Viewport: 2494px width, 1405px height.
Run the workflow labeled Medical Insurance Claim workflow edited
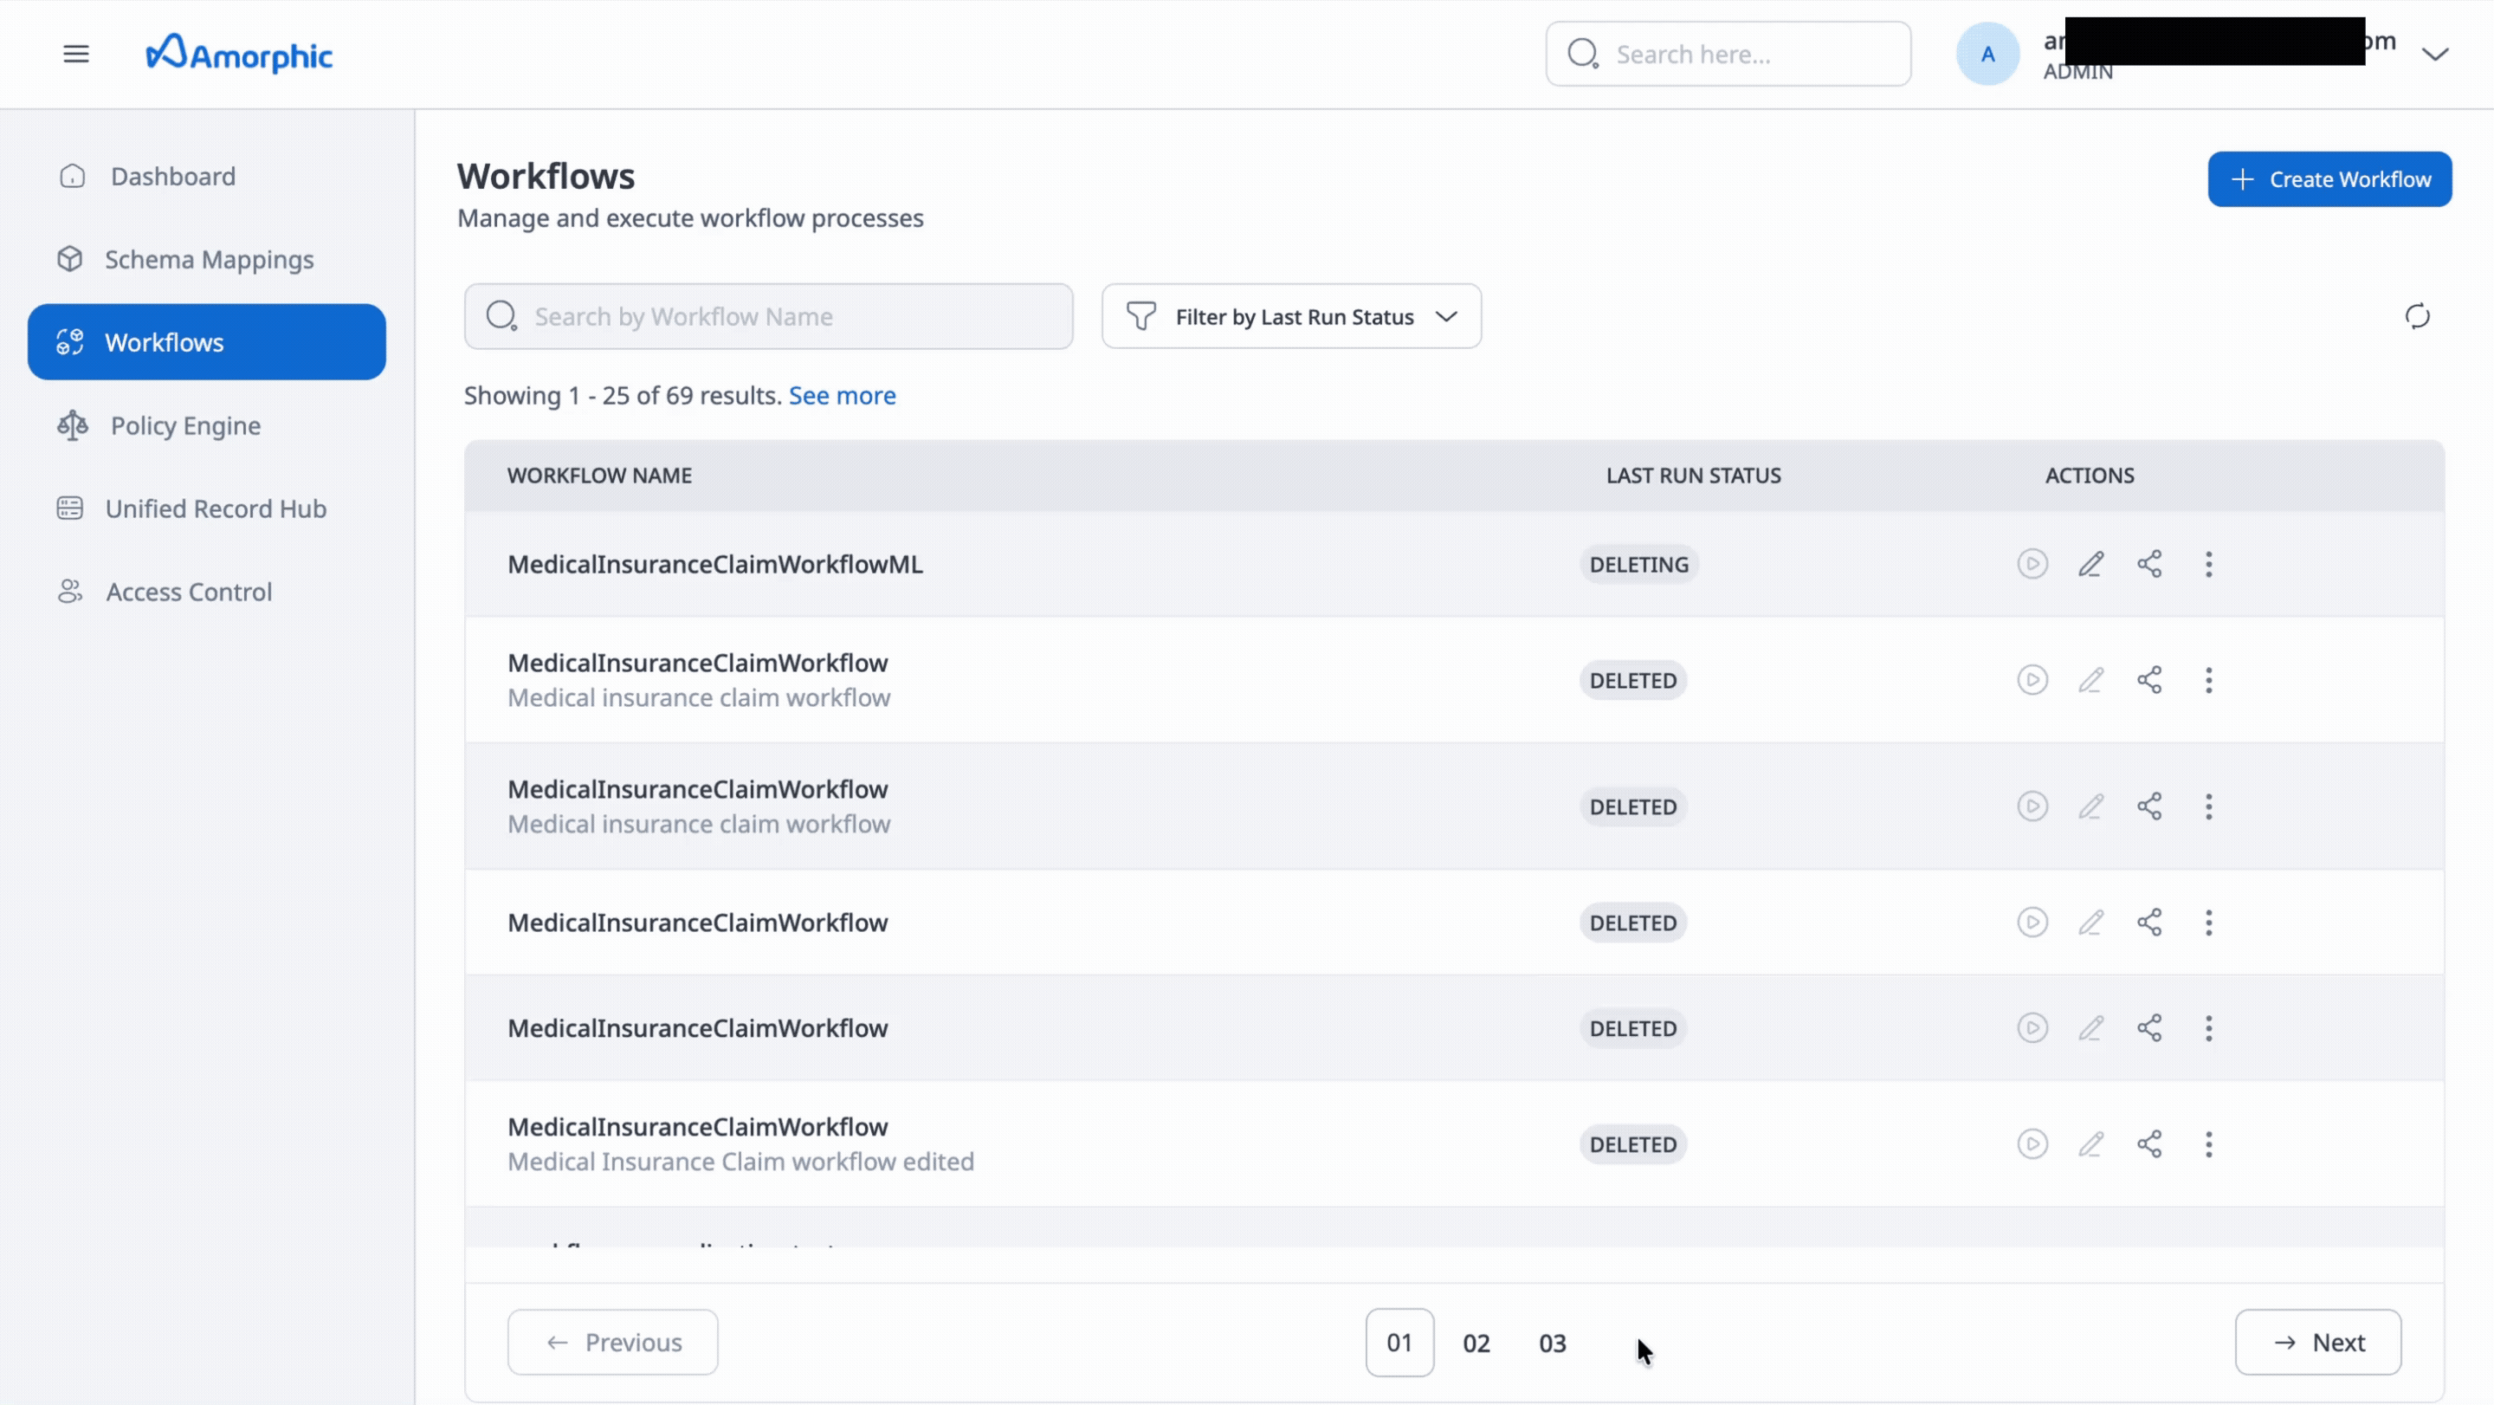click(2032, 1143)
